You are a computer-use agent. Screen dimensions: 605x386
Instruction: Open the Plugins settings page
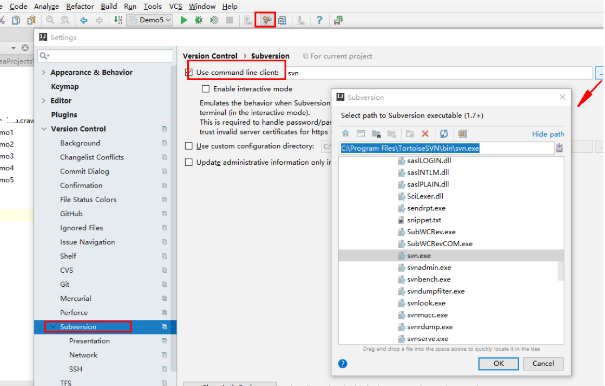pos(64,115)
